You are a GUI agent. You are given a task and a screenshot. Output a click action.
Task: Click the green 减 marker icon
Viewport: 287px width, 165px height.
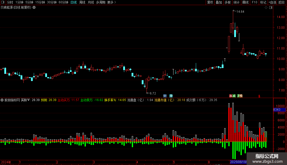[234, 96]
